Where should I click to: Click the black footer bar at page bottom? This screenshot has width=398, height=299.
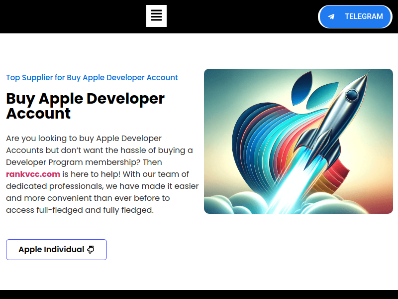click(199, 295)
